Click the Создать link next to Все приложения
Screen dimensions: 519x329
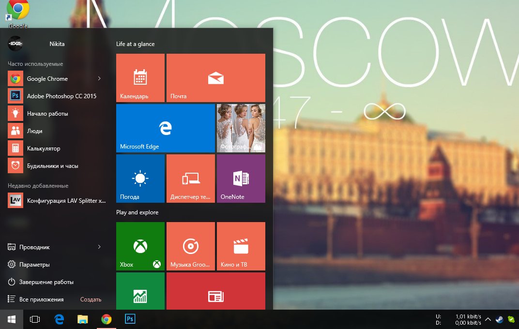click(91, 299)
